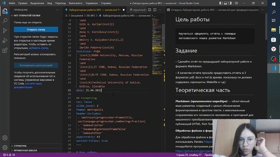Screen dimensions: 280x157
Task: Open the Extensions view
Action: click(x=5, y=51)
